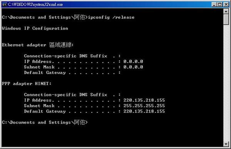Click the empty scrollbar track below thumb
Viewport: 231px width, 149px height.
pos(226,82)
